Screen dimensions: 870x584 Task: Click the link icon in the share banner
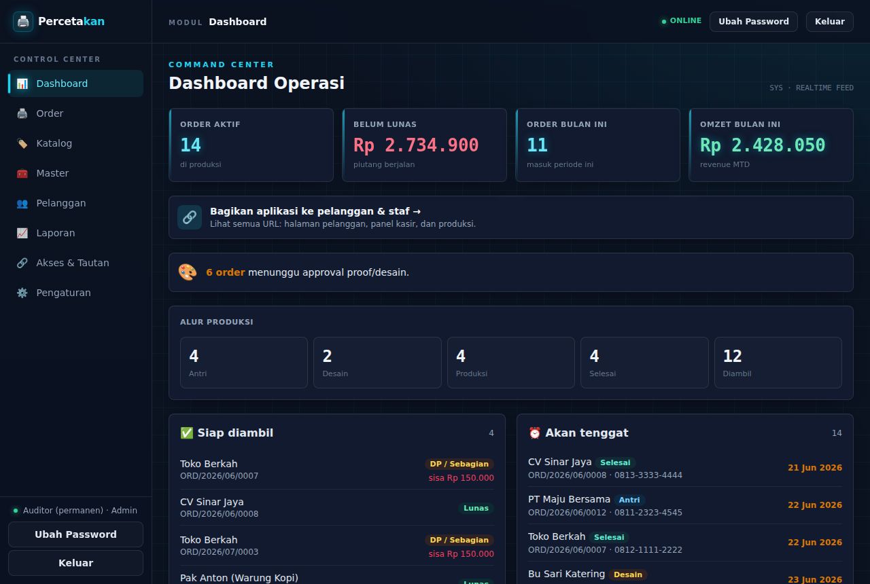point(190,217)
